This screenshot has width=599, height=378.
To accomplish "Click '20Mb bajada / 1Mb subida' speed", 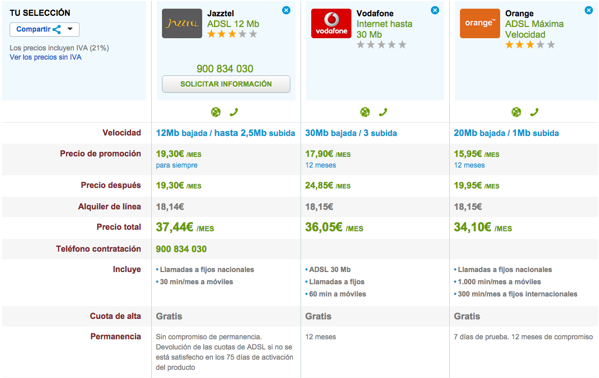I will coord(506,133).
